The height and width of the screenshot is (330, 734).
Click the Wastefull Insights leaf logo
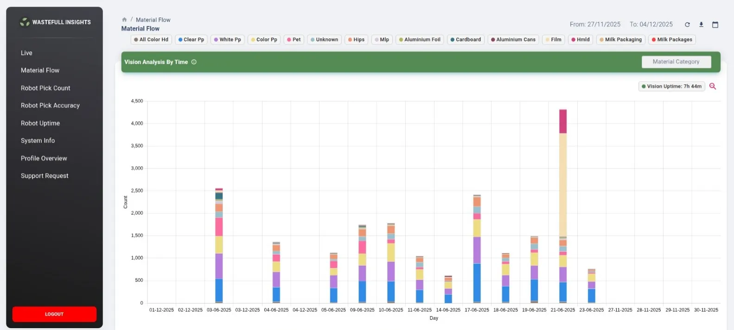(25, 22)
